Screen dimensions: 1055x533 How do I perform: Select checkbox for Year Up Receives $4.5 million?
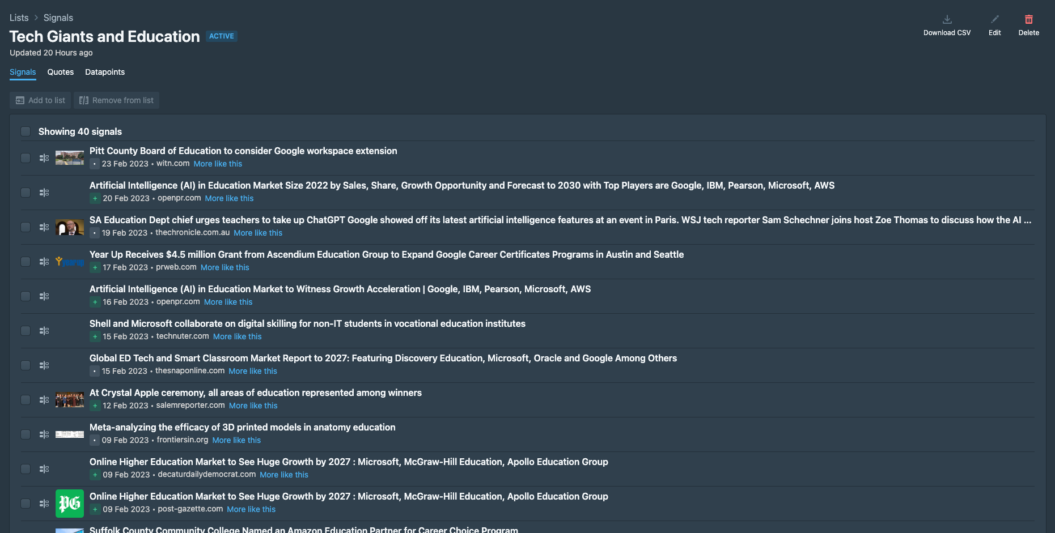(x=26, y=262)
